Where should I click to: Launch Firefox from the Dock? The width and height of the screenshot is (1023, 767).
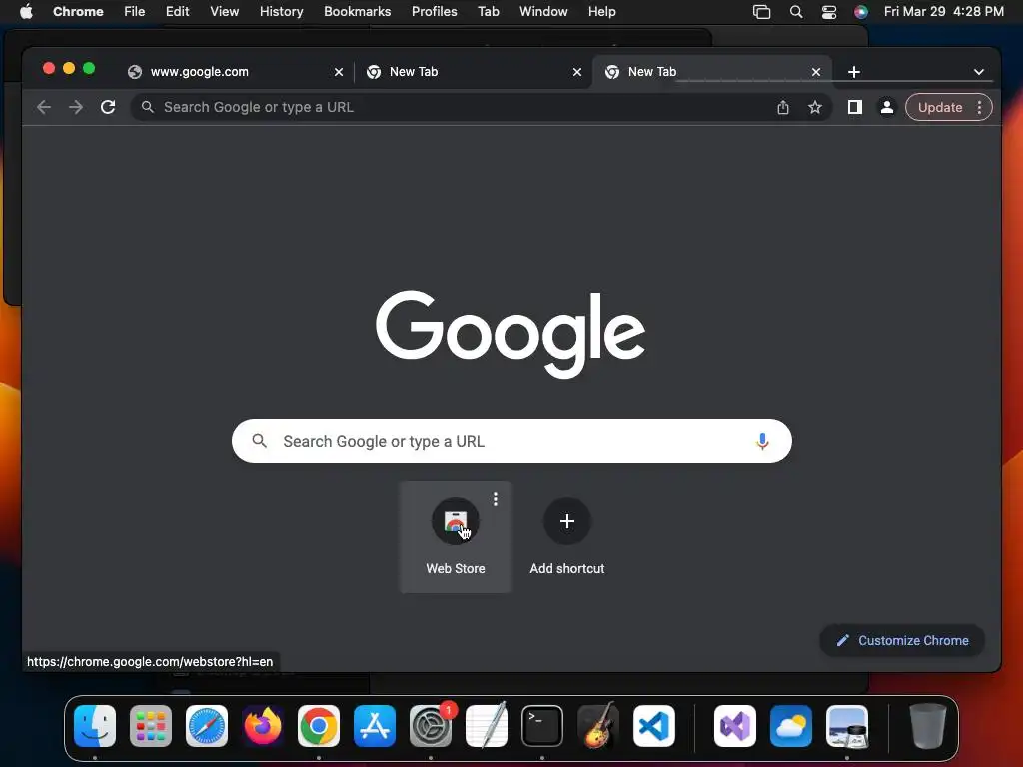(263, 726)
